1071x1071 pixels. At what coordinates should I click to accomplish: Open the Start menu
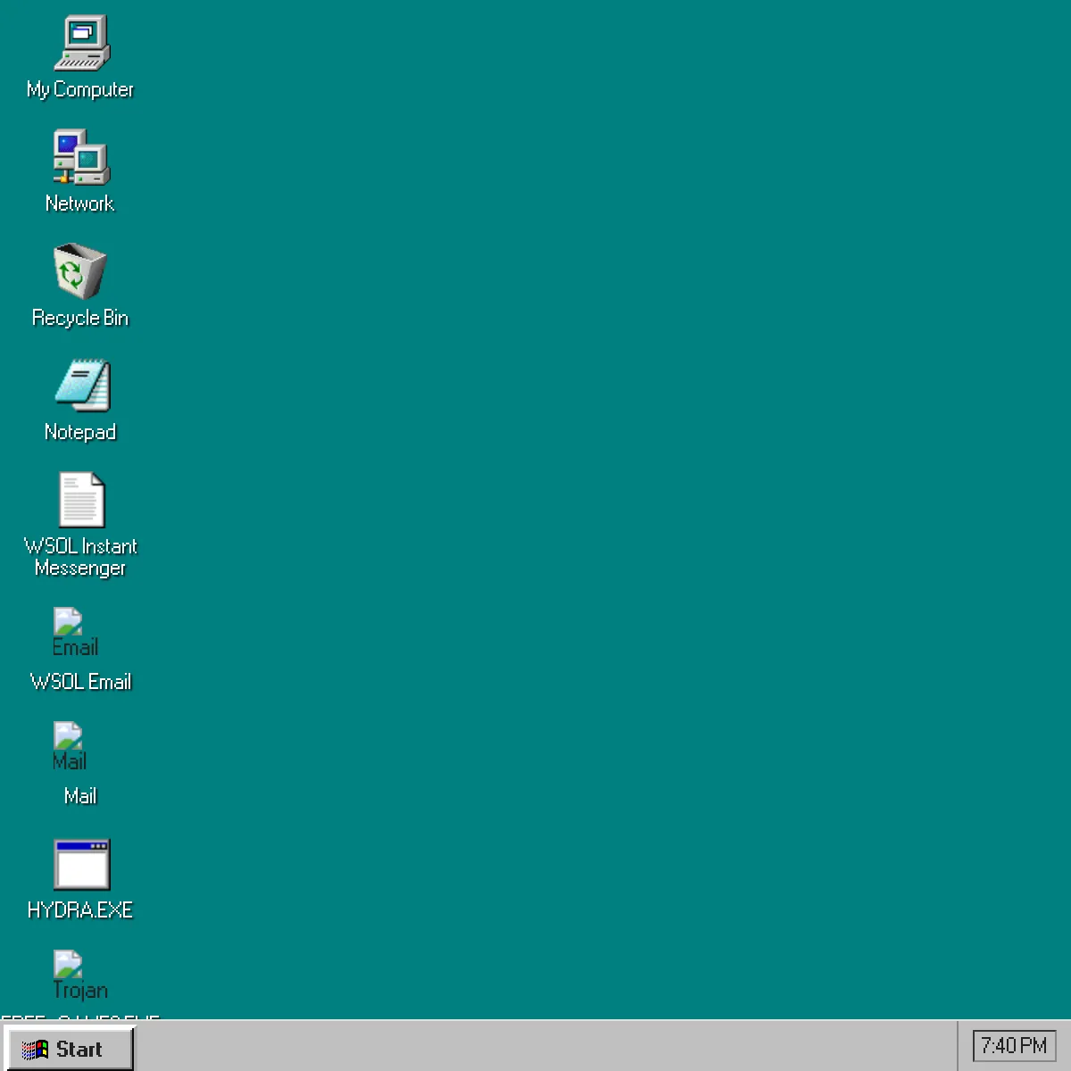coord(70,1049)
